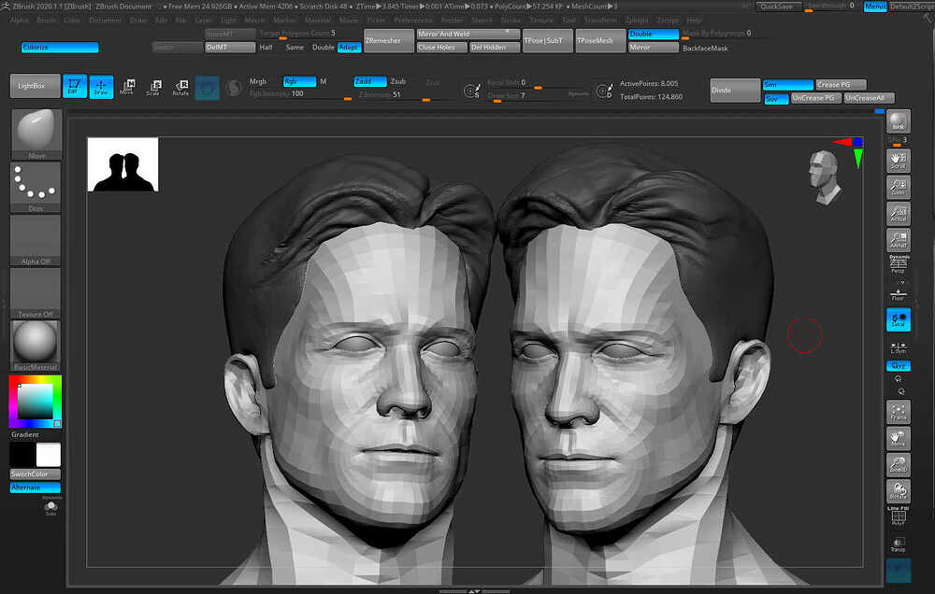Select the Move transform tool in the top shelf

(x=127, y=87)
